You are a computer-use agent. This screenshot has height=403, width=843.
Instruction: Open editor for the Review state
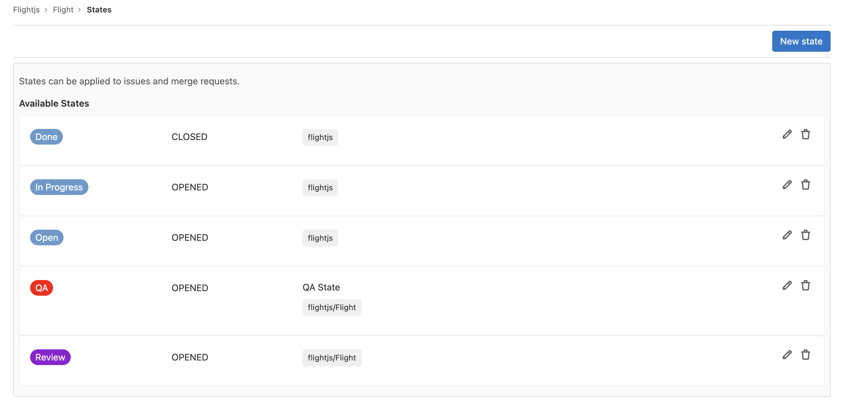(x=787, y=355)
